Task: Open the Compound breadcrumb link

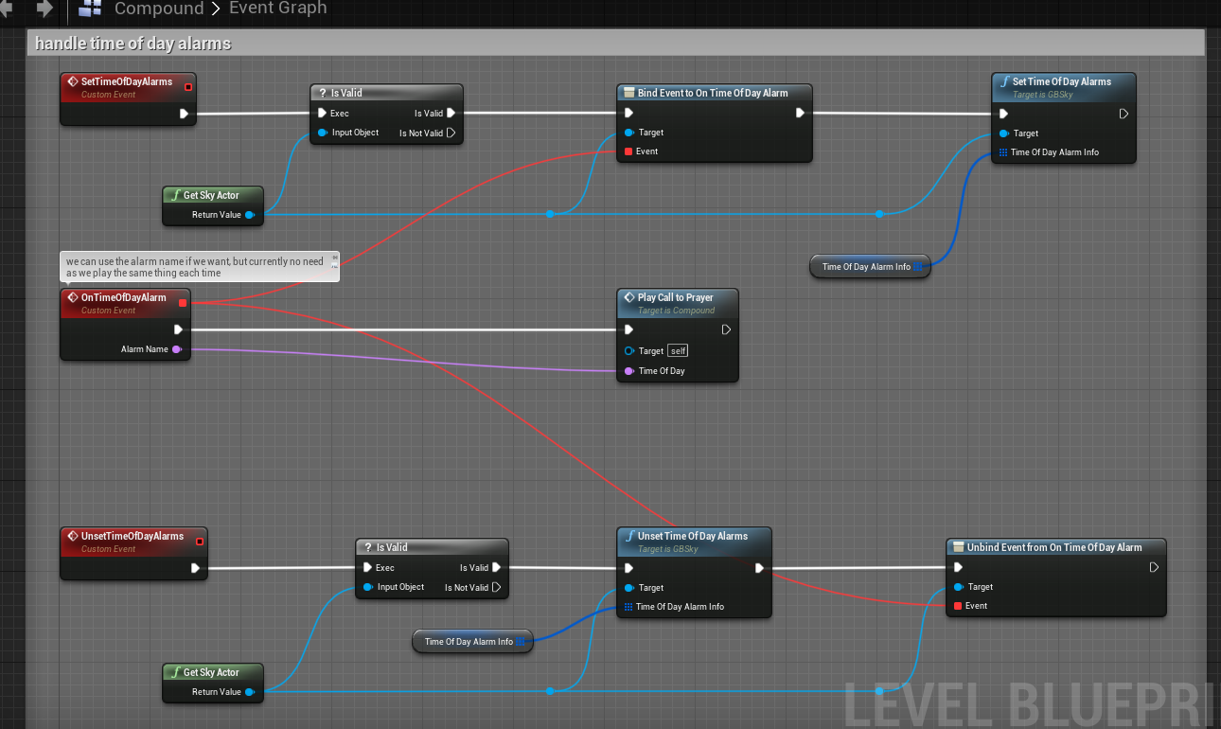Action: pos(158,9)
